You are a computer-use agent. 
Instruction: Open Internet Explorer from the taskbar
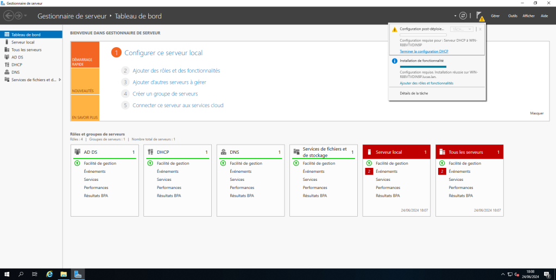click(49, 274)
